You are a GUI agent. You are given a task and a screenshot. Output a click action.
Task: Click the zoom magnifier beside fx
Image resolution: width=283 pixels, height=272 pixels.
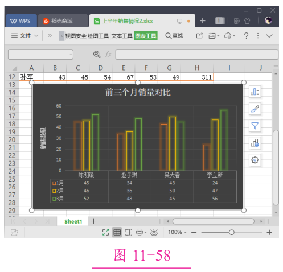[97, 54]
